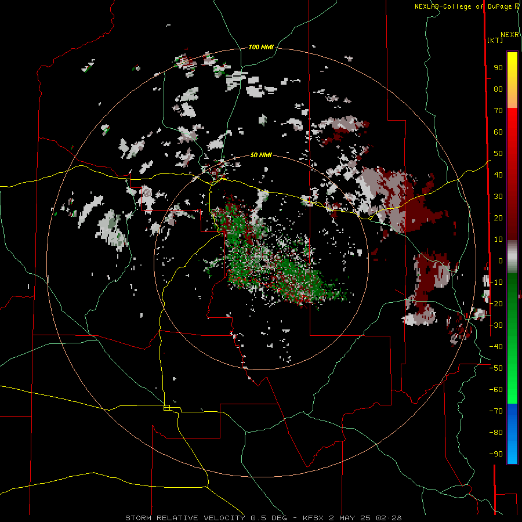This screenshot has width=522, height=522.
Task: Click the -60 scale label
Action: [x=496, y=390]
